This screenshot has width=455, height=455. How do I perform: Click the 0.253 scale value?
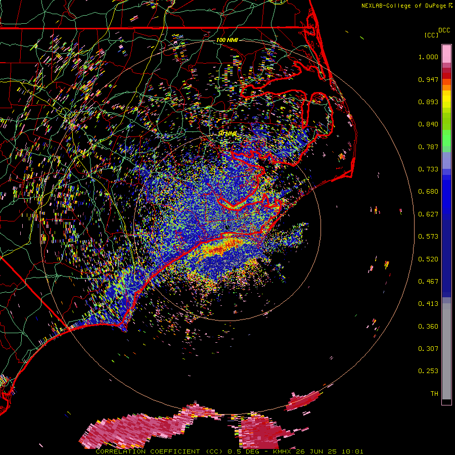428,371
